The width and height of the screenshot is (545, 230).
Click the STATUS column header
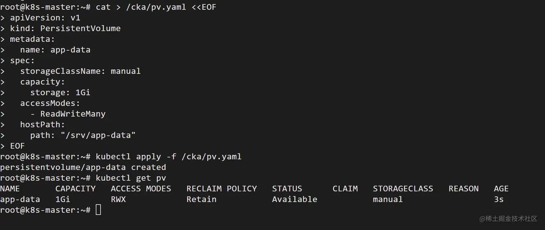[287, 189]
